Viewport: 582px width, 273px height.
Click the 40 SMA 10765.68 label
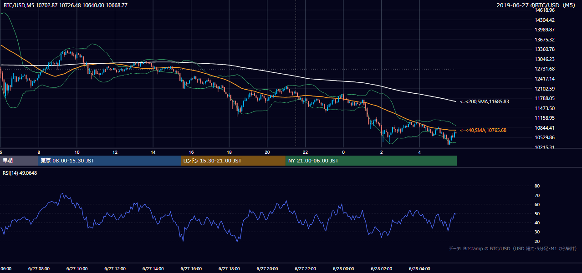(x=483, y=130)
